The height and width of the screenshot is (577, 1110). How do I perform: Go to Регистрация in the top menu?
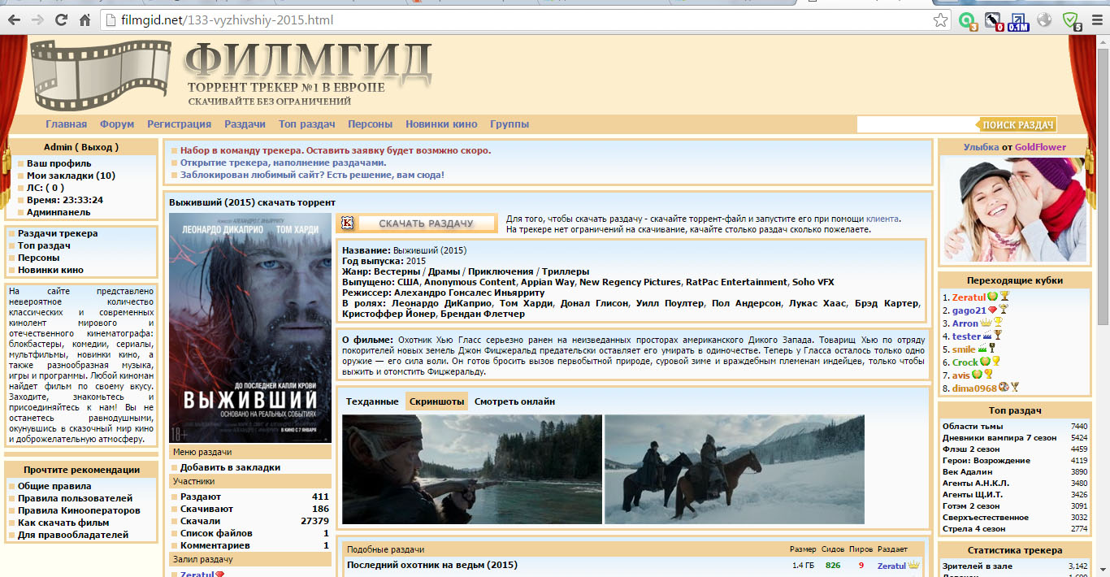[x=179, y=124]
